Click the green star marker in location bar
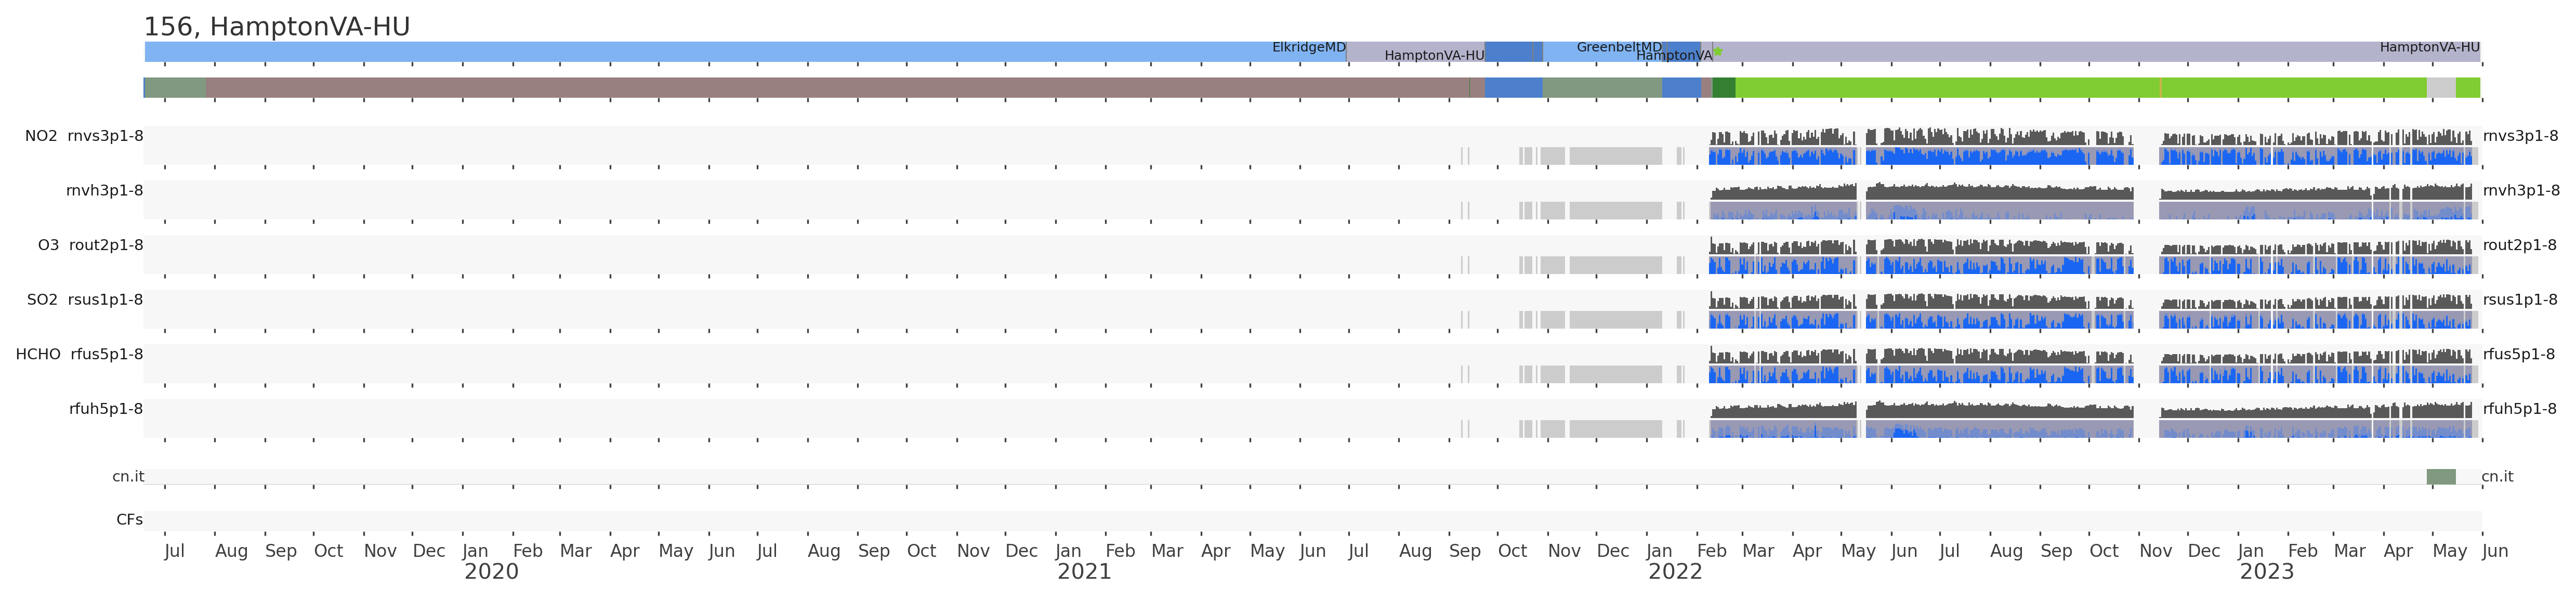 click(1718, 51)
